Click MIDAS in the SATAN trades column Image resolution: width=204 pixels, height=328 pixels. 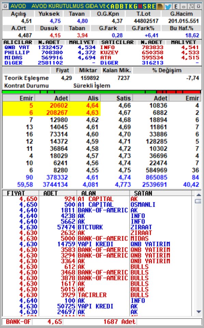[139, 239]
